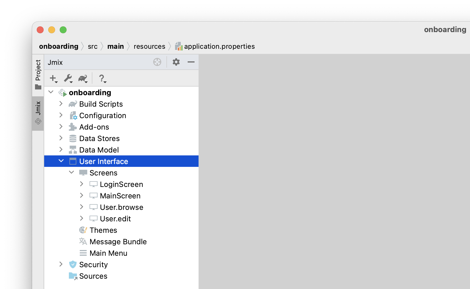The width and height of the screenshot is (470, 289).
Task: Collapse the onboarding root node
Action: (51, 92)
